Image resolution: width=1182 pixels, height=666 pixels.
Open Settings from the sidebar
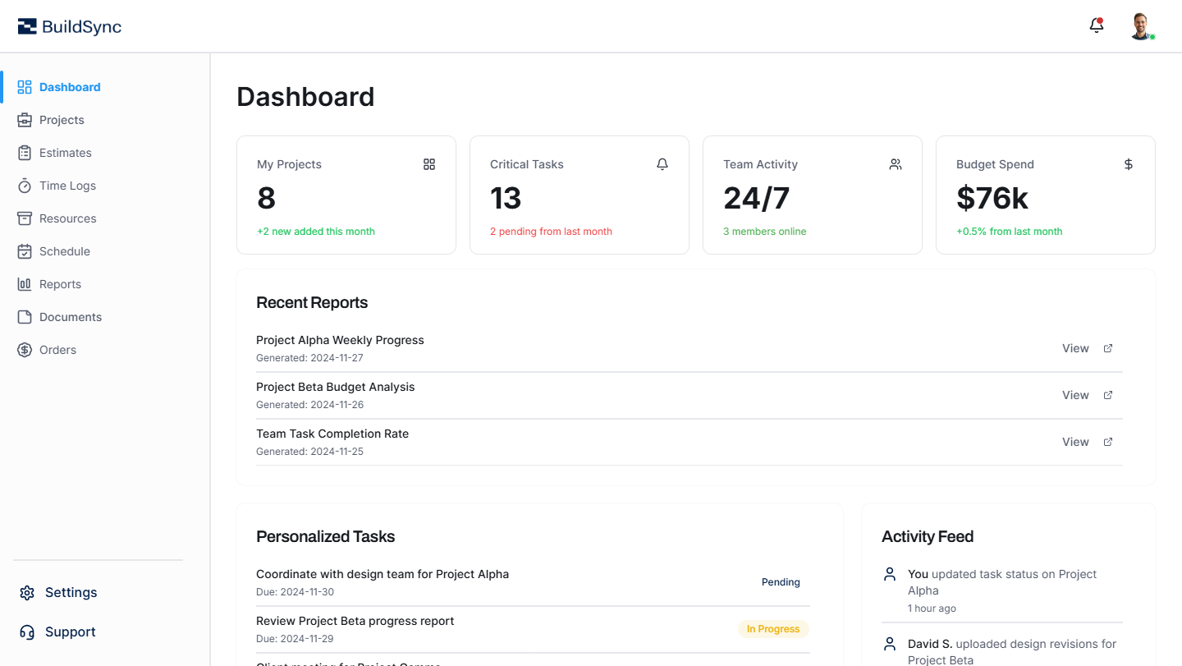[70, 592]
